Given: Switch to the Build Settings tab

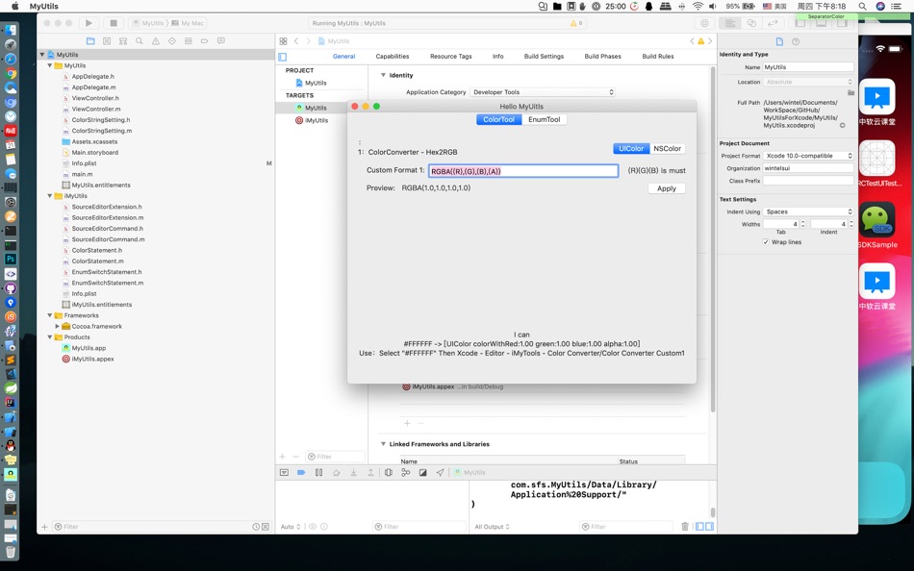Looking at the screenshot, I should [544, 57].
